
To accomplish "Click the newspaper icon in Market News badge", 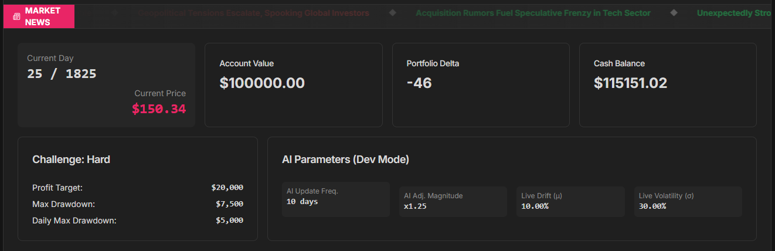I will tap(16, 16).
